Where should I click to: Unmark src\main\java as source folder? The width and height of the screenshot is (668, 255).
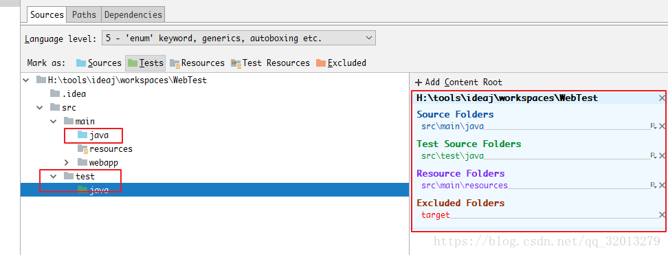click(662, 126)
